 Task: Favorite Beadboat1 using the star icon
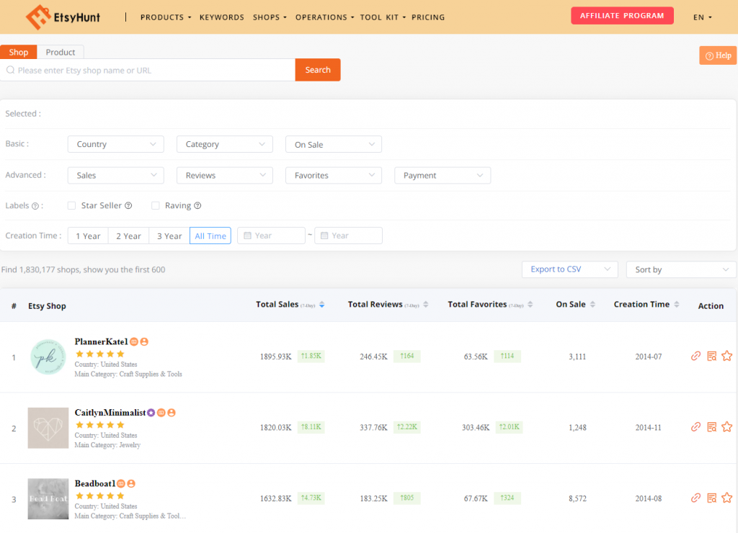tap(727, 497)
